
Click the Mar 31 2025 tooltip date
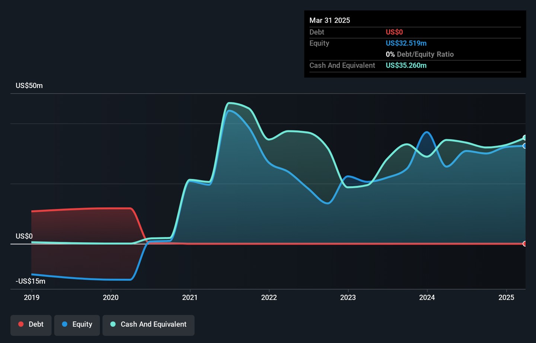coord(330,20)
